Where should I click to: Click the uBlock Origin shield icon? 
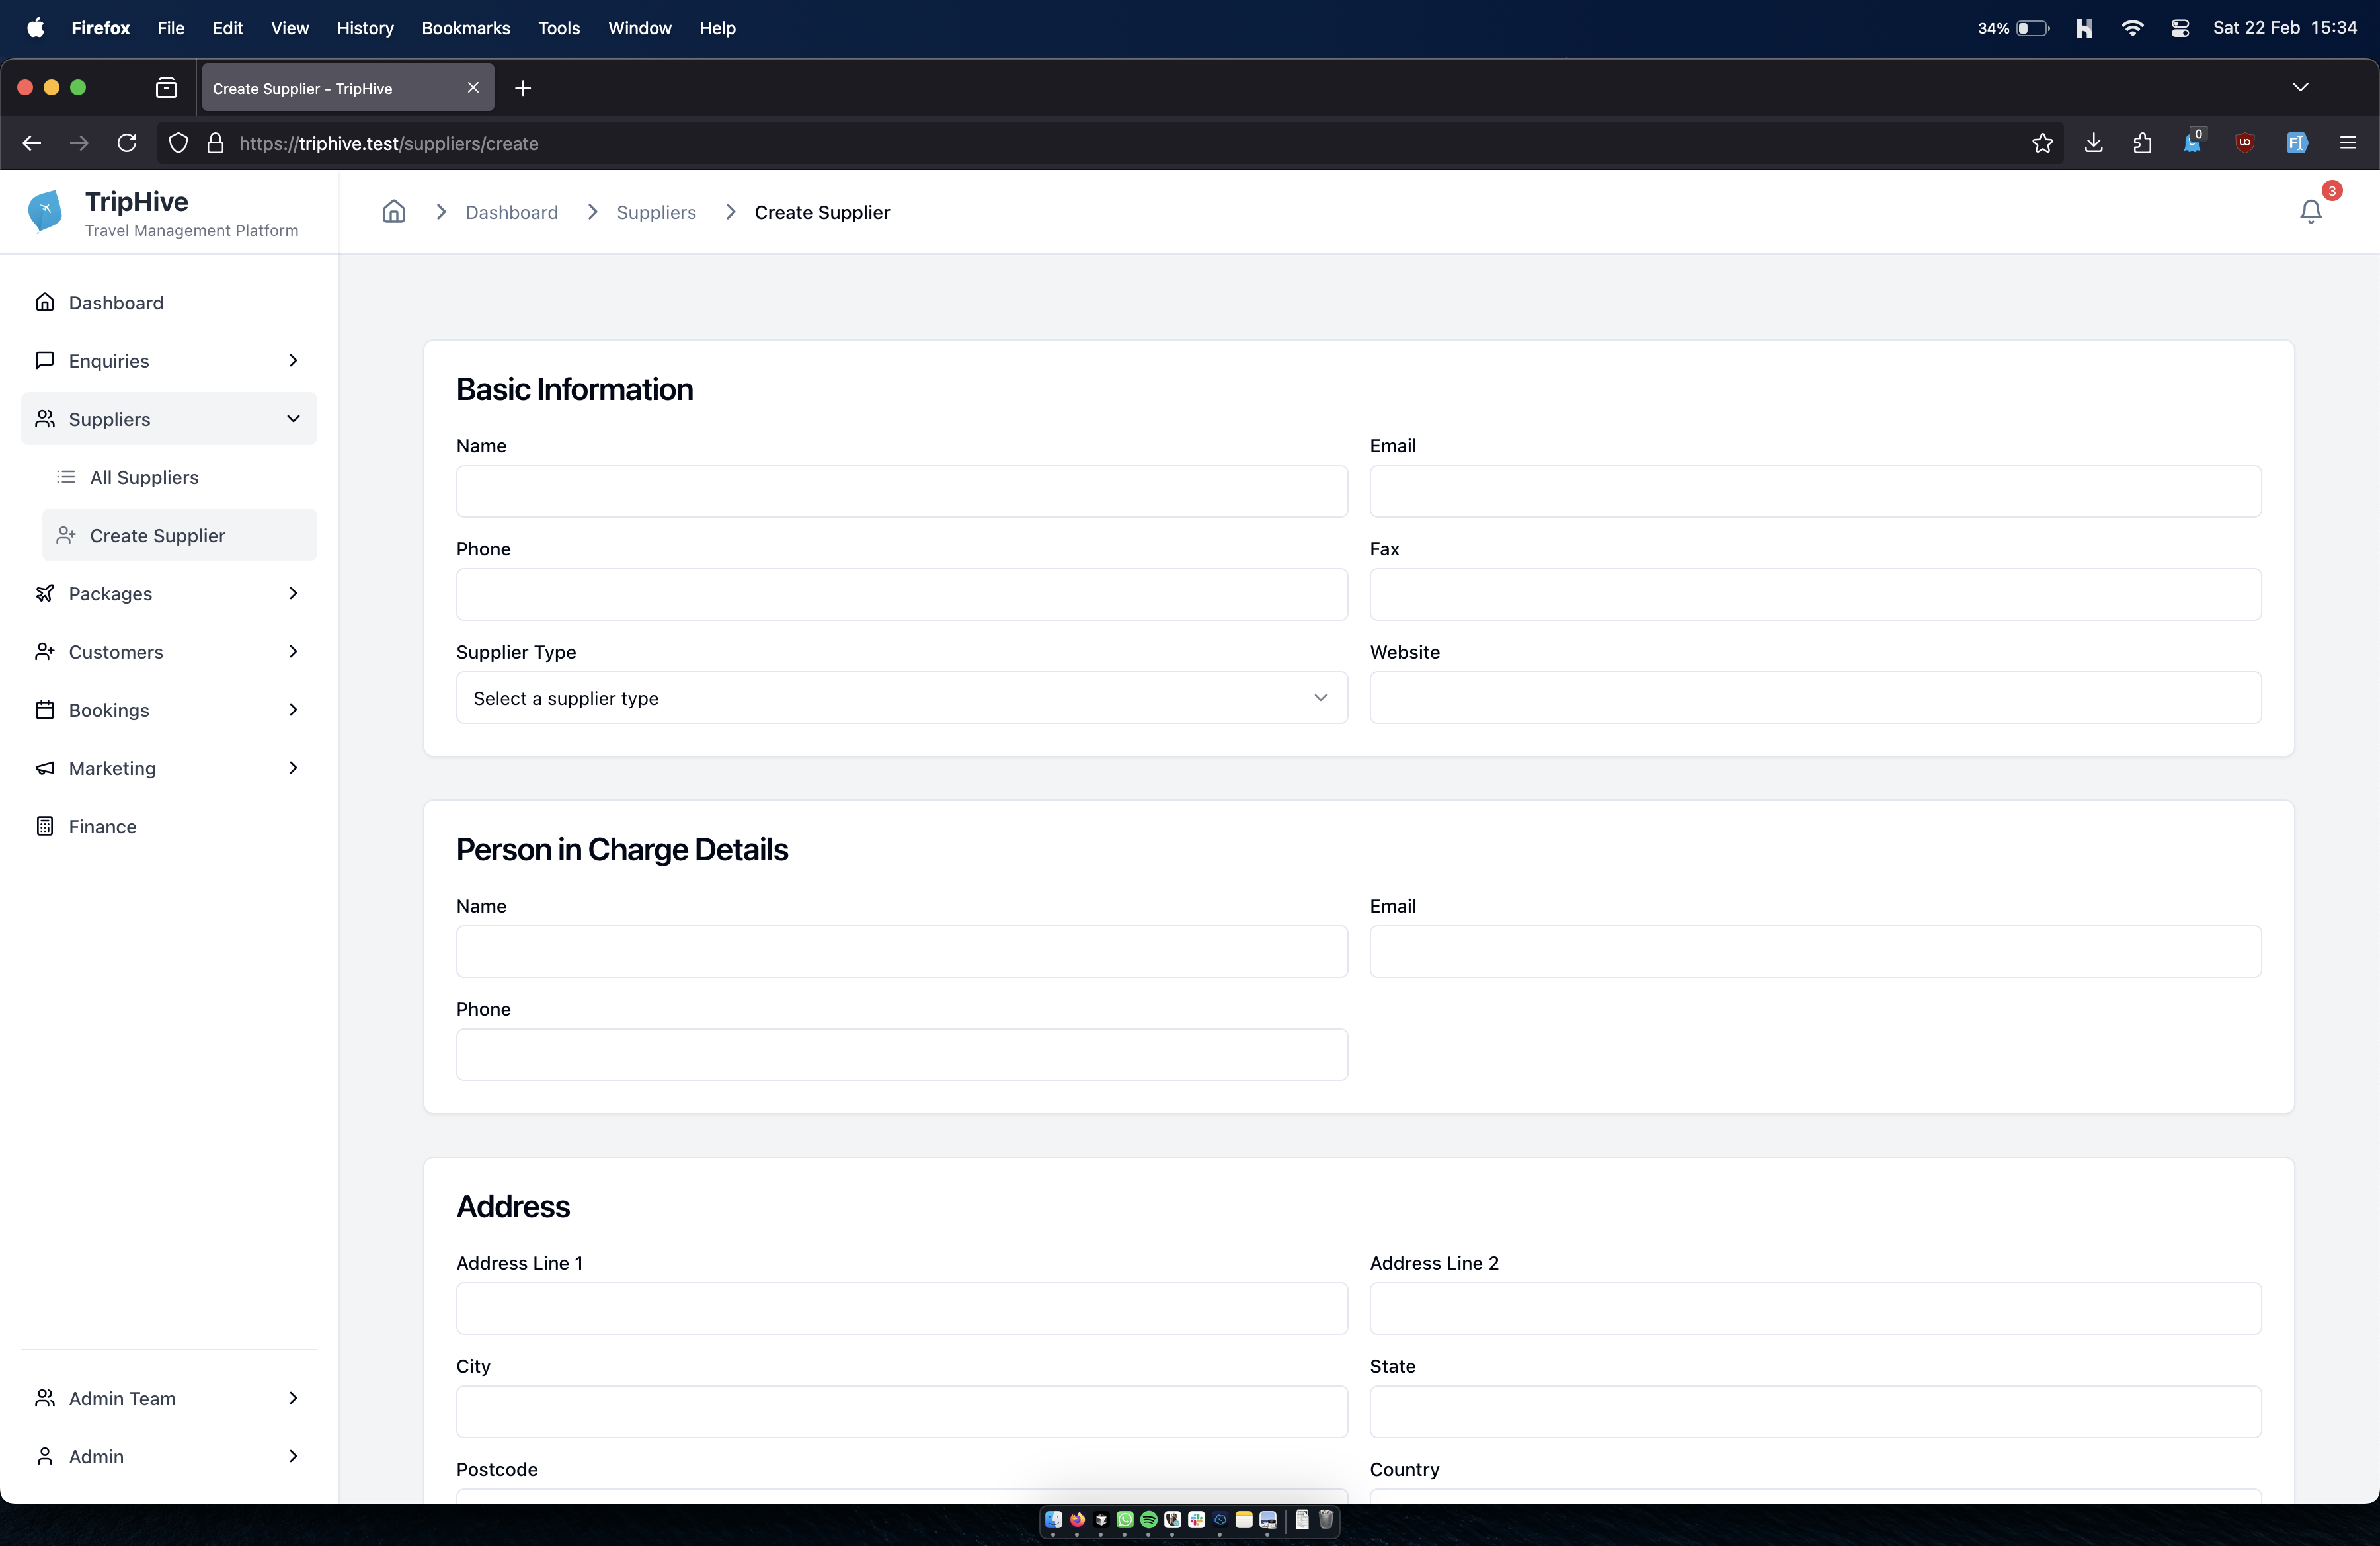pyautogui.click(x=2244, y=143)
